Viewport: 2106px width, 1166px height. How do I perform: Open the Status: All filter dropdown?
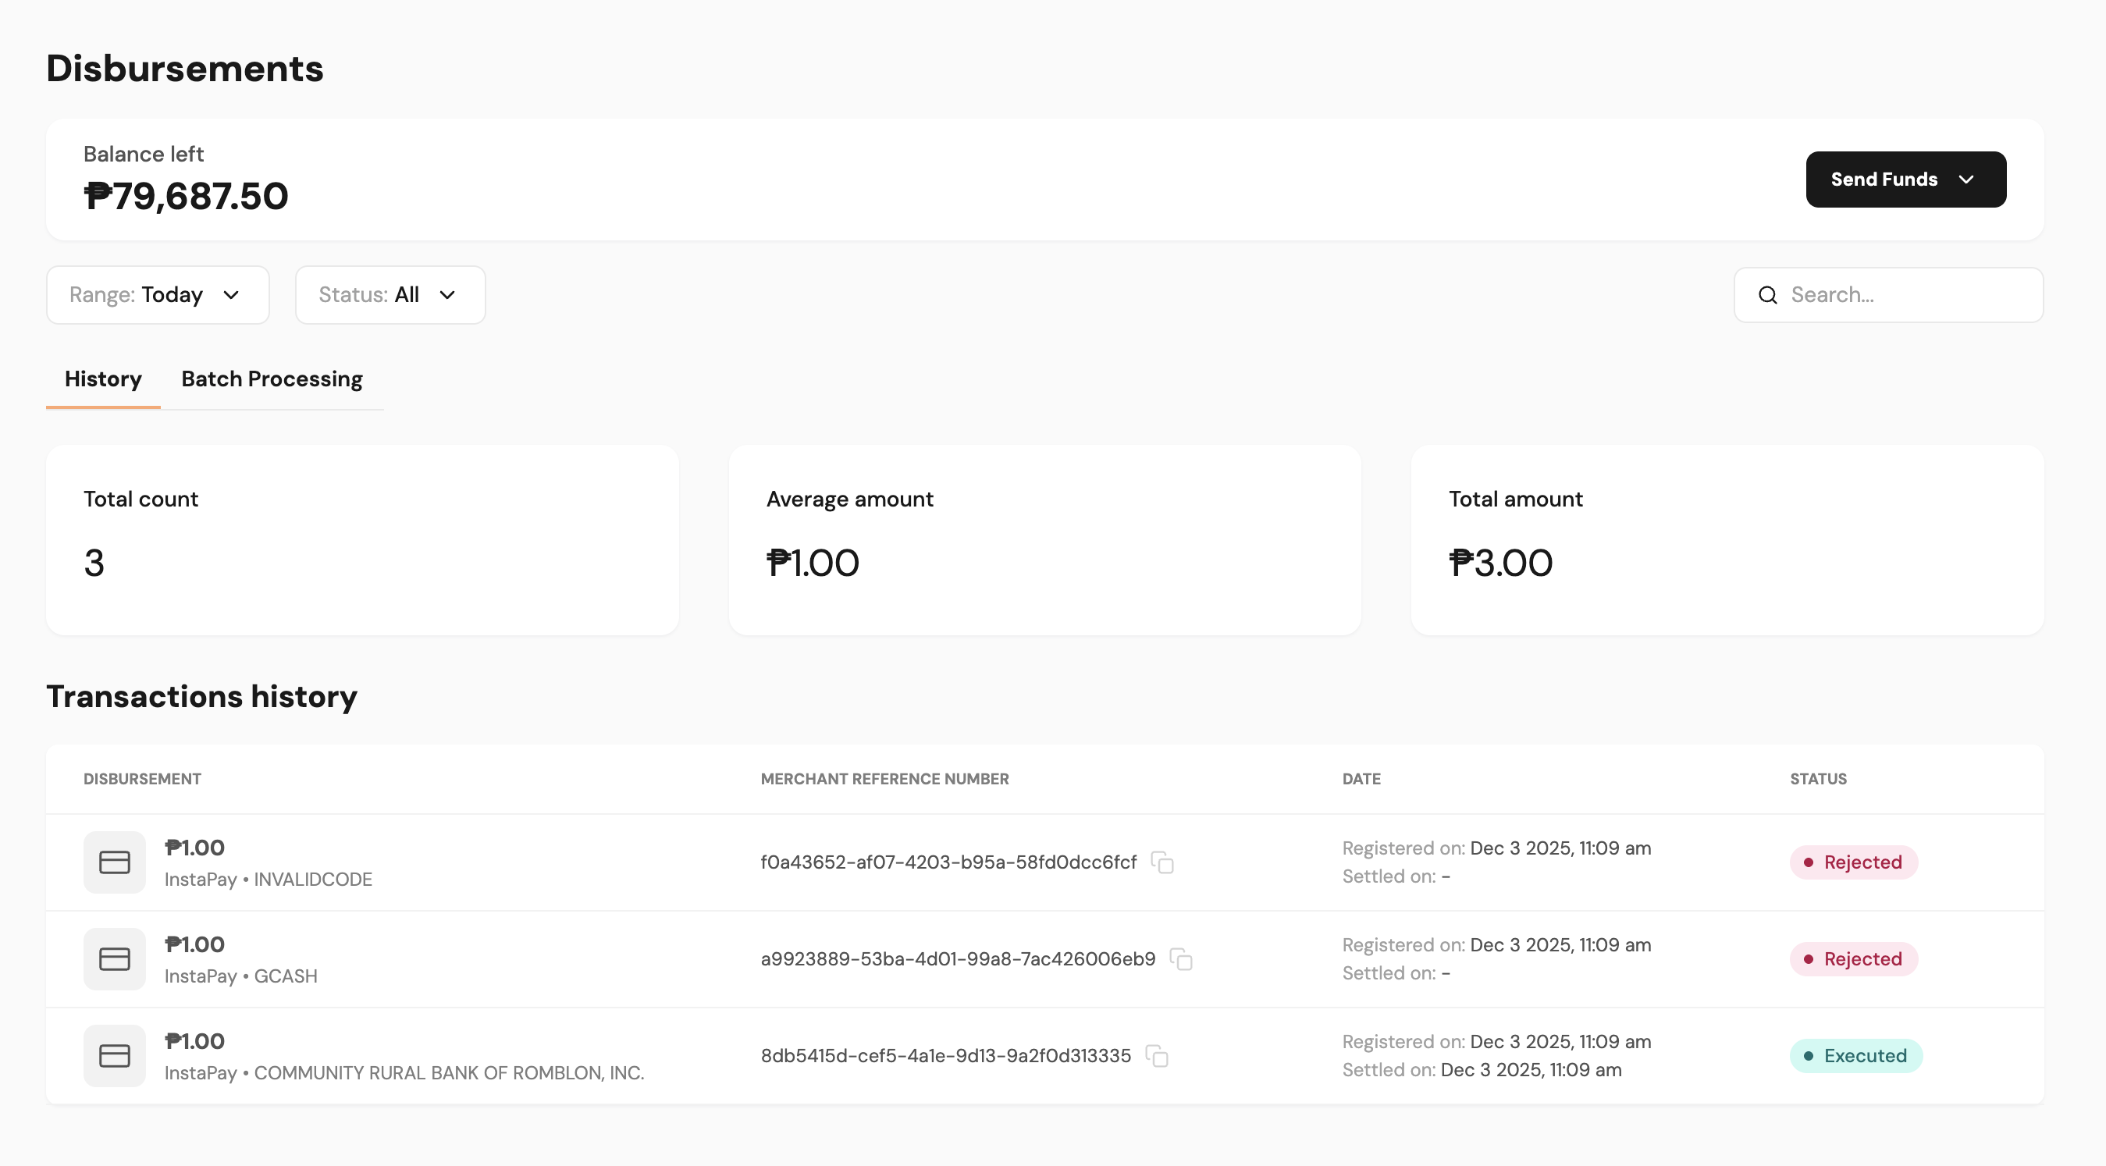pyautogui.click(x=390, y=295)
